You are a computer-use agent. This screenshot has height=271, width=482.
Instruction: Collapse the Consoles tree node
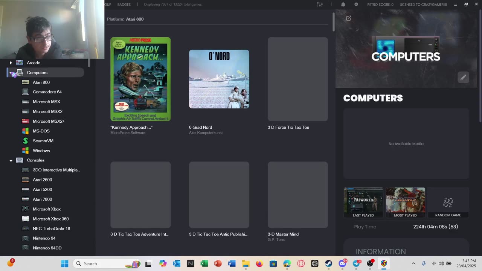pyautogui.click(x=11, y=160)
